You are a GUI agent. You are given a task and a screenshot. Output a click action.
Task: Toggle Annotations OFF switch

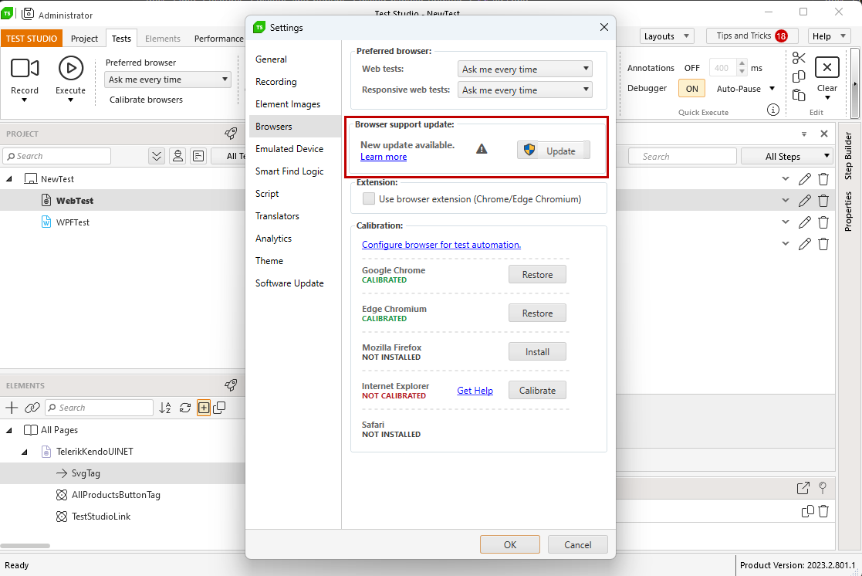[x=692, y=68]
